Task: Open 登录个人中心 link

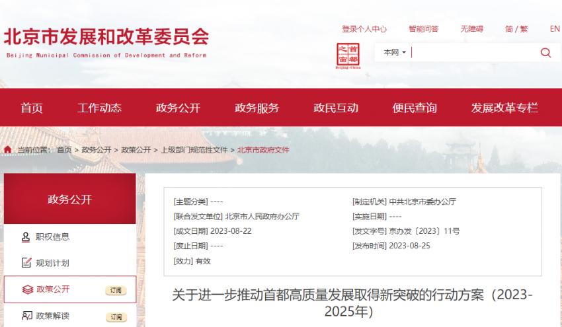Action: coord(364,29)
